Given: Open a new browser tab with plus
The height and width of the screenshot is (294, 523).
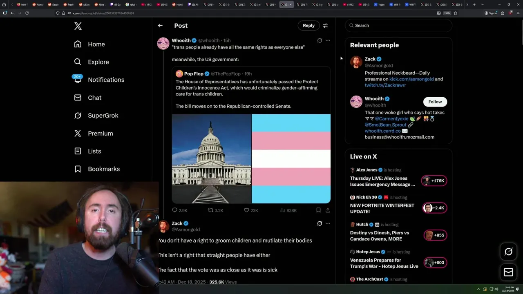Looking at the screenshot, I should point(474,4).
